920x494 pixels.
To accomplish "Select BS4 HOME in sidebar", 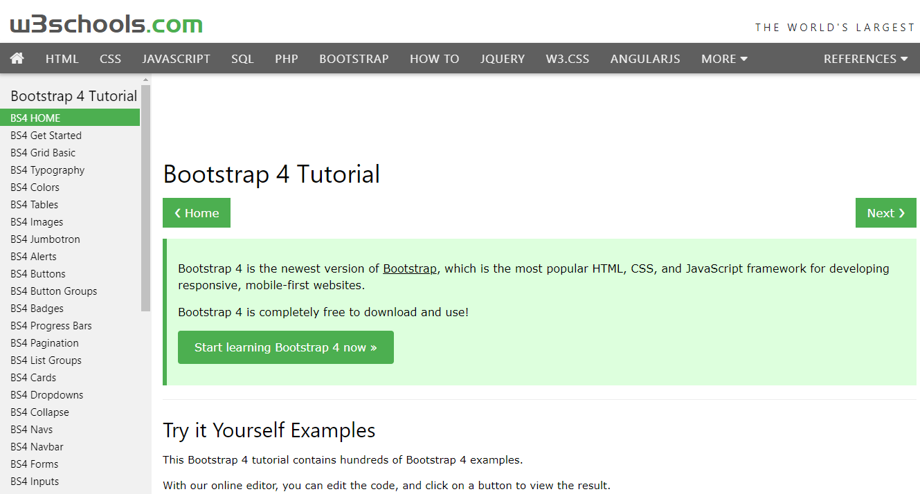I will [70, 118].
